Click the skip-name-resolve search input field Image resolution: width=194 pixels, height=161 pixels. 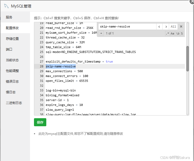127,26
